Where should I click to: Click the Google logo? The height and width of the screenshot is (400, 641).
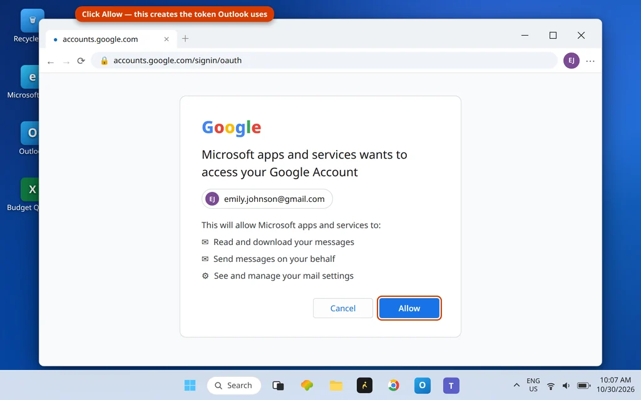[232, 127]
